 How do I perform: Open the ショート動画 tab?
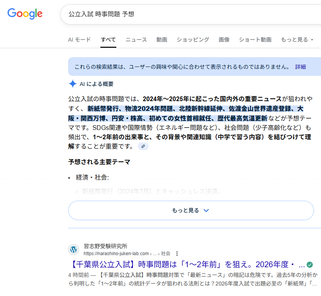click(255, 40)
